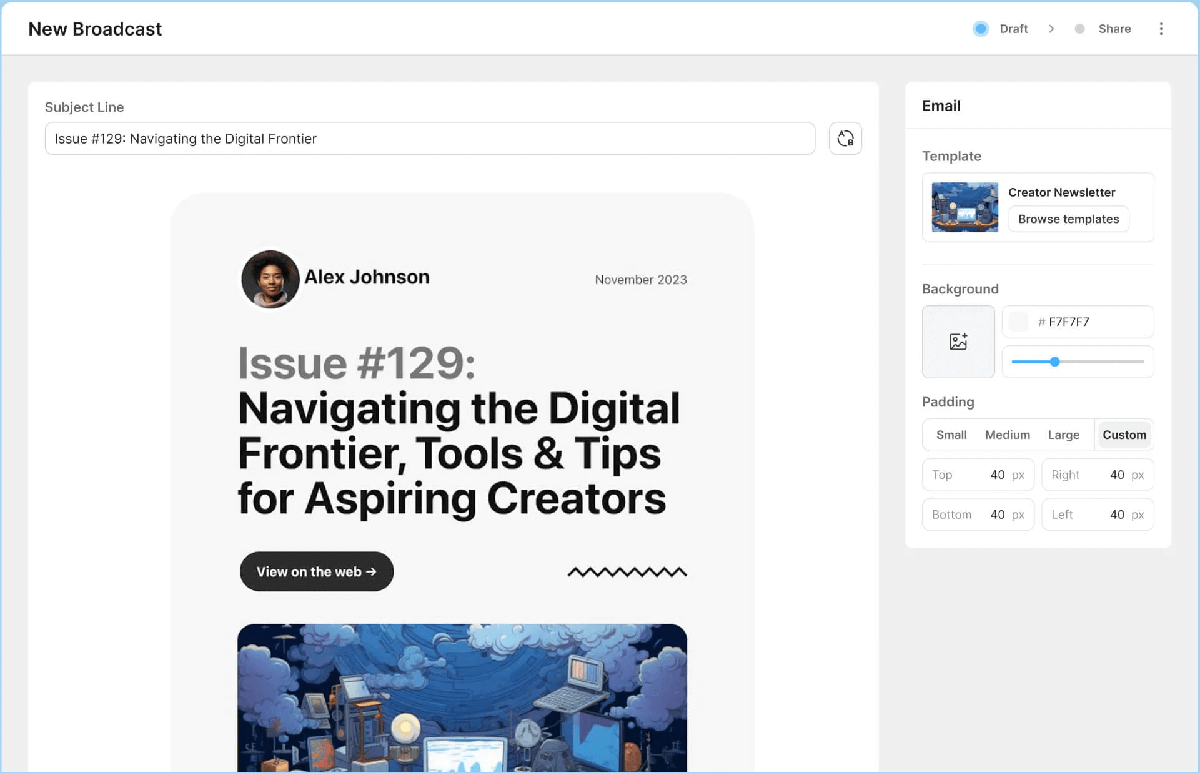This screenshot has width=1200, height=773.
Task: Click the Email panel label tab
Action: tap(941, 105)
